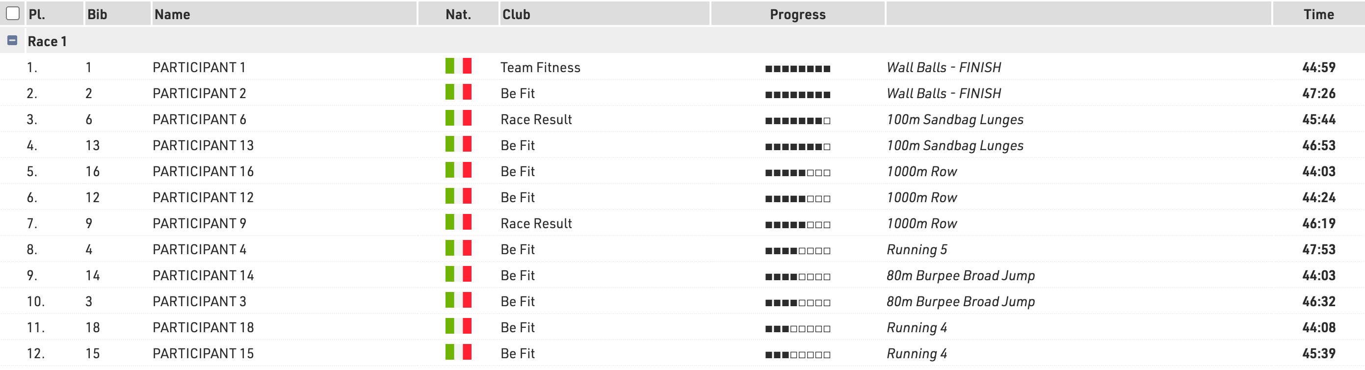Click the Club column header
The width and height of the screenshot is (1365, 370).
[516, 14]
